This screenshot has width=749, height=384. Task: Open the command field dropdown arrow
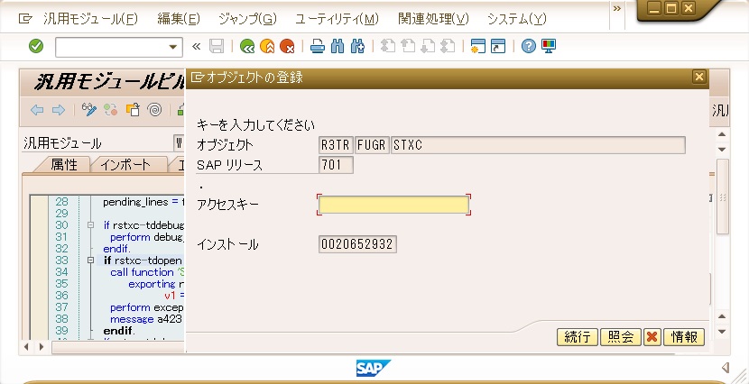174,46
